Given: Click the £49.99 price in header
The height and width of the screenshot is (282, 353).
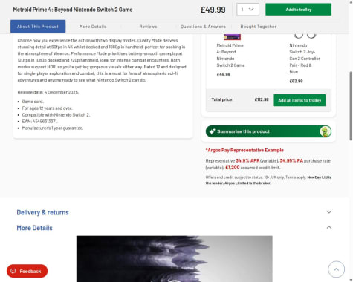Looking at the screenshot, I should coord(213,10).
